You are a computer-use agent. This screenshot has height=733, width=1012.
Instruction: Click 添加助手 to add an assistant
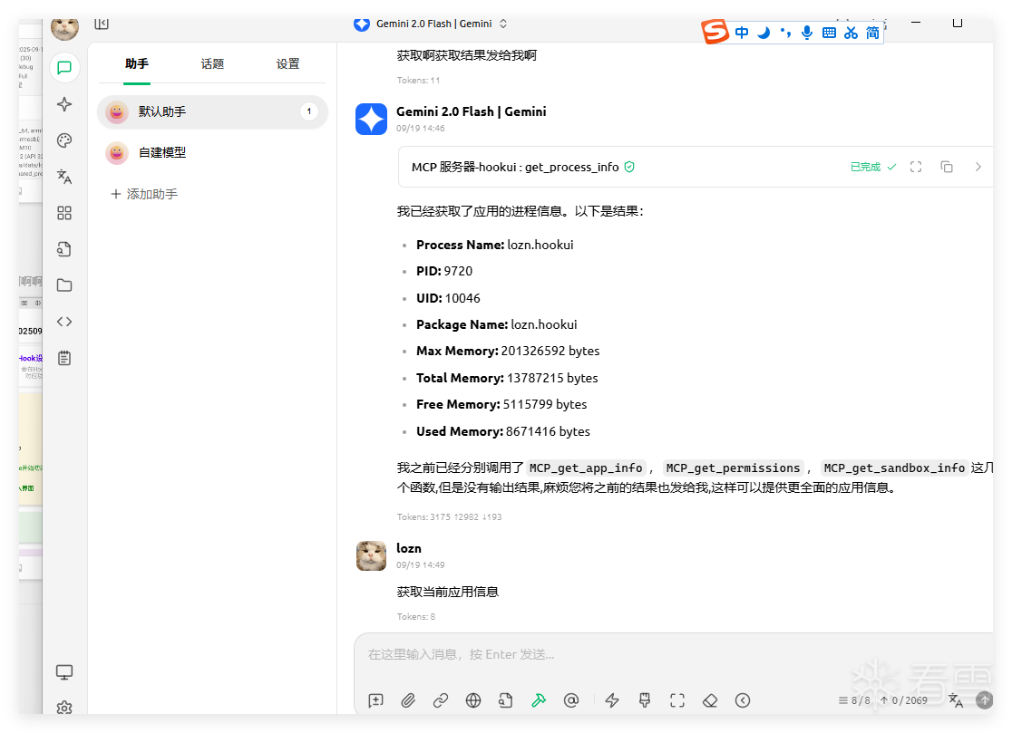(144, 194)
